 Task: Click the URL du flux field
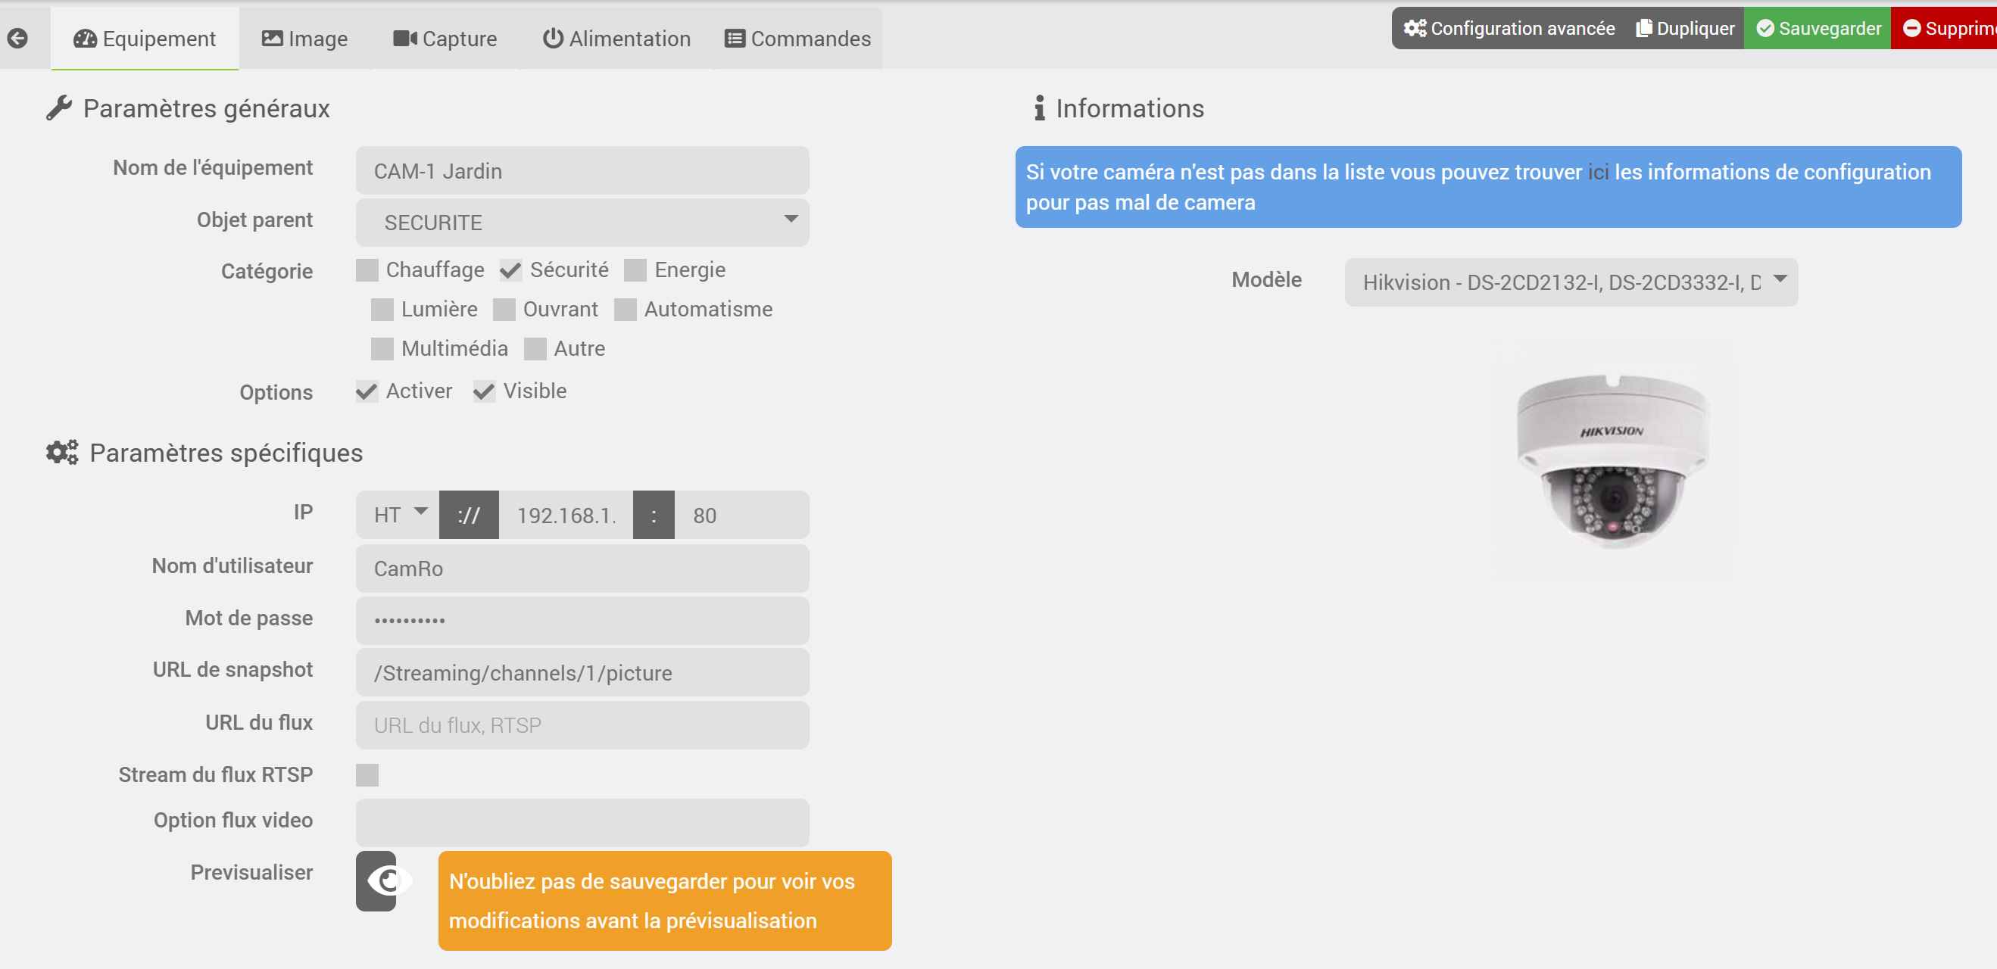(582, 724)
